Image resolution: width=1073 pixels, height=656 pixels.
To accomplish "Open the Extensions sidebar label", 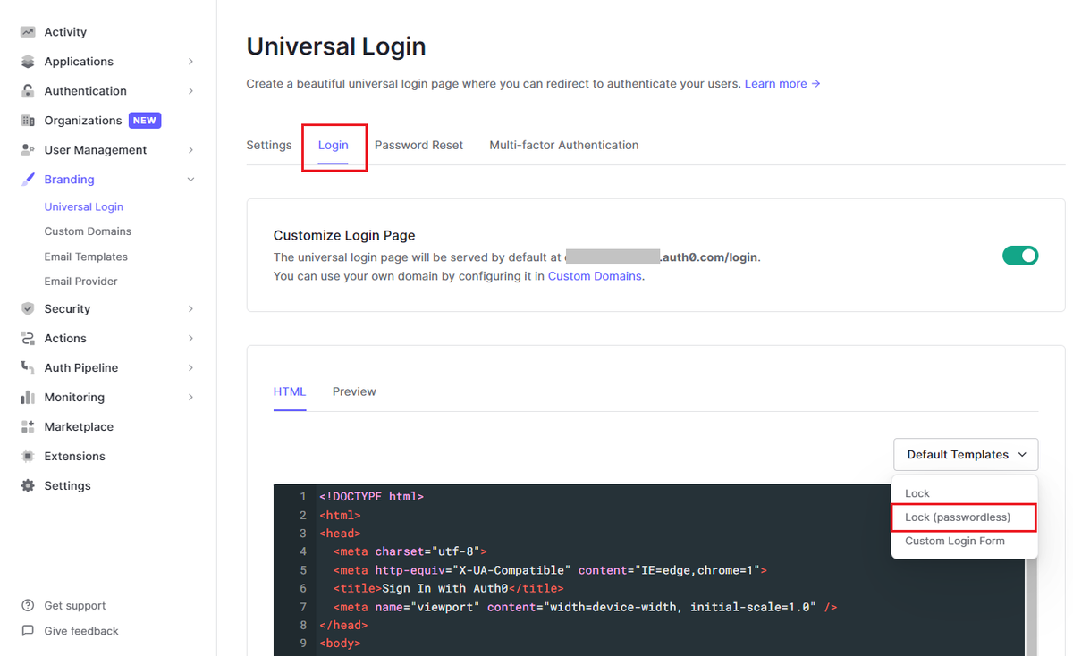I will point(75,457).
